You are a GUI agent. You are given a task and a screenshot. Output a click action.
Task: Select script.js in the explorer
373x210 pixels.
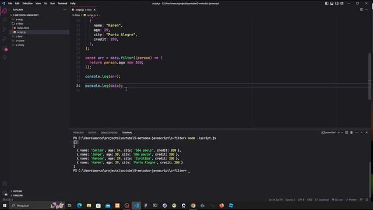pyautogui.click(x=22, y=32)
